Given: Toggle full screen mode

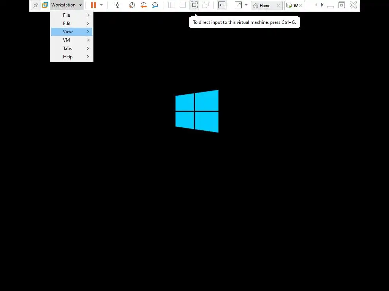Looking at the screenshot, I should point(194,5).
